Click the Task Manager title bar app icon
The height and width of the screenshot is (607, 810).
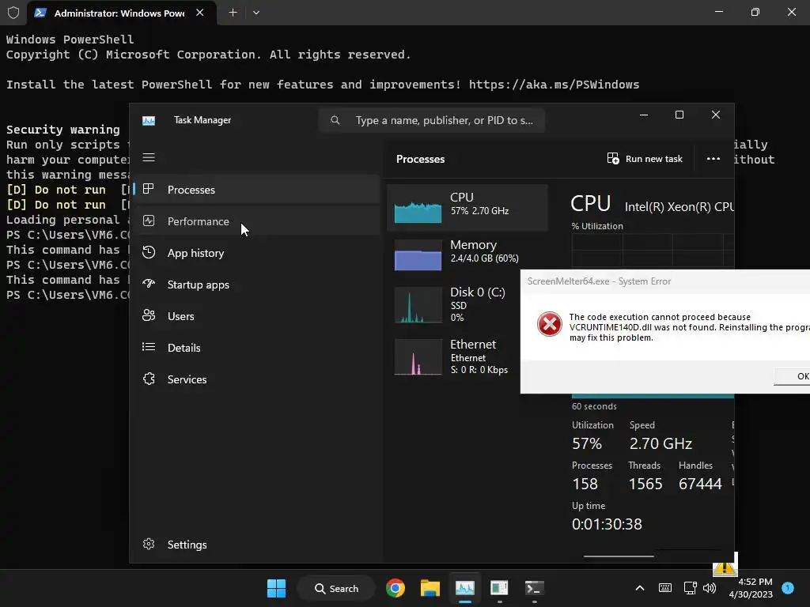pyautogui.click(x=149, y=120)
